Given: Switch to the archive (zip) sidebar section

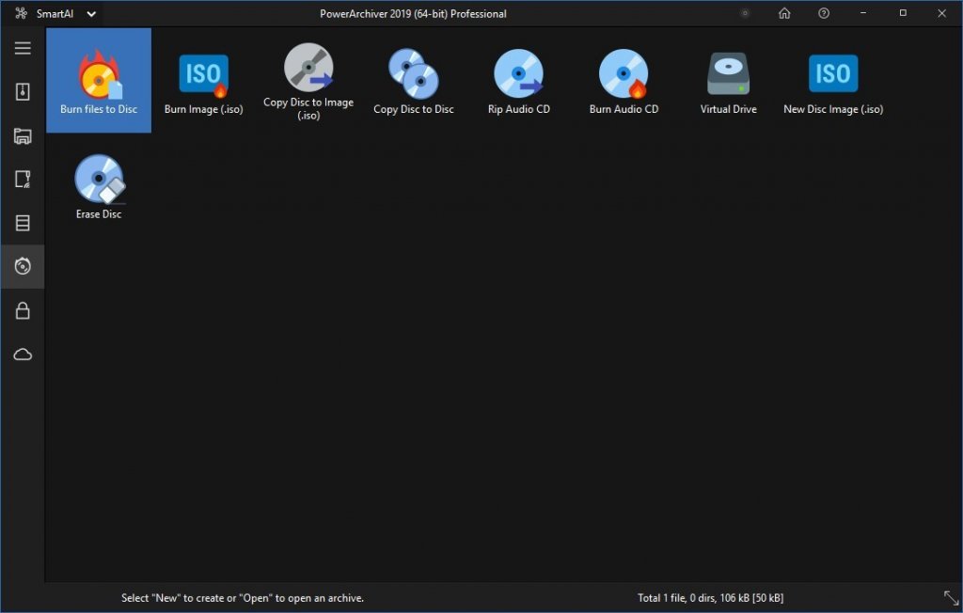Looking at the screenshot, I should (x=23, y=91).
